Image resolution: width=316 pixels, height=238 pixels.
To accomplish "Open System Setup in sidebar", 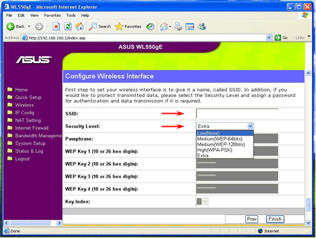I will coord(30,144).
